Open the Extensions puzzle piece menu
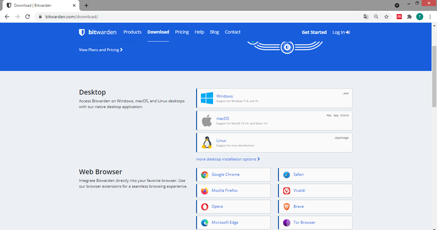The width and height of the screenshot is (437, 230). [409, 17]
